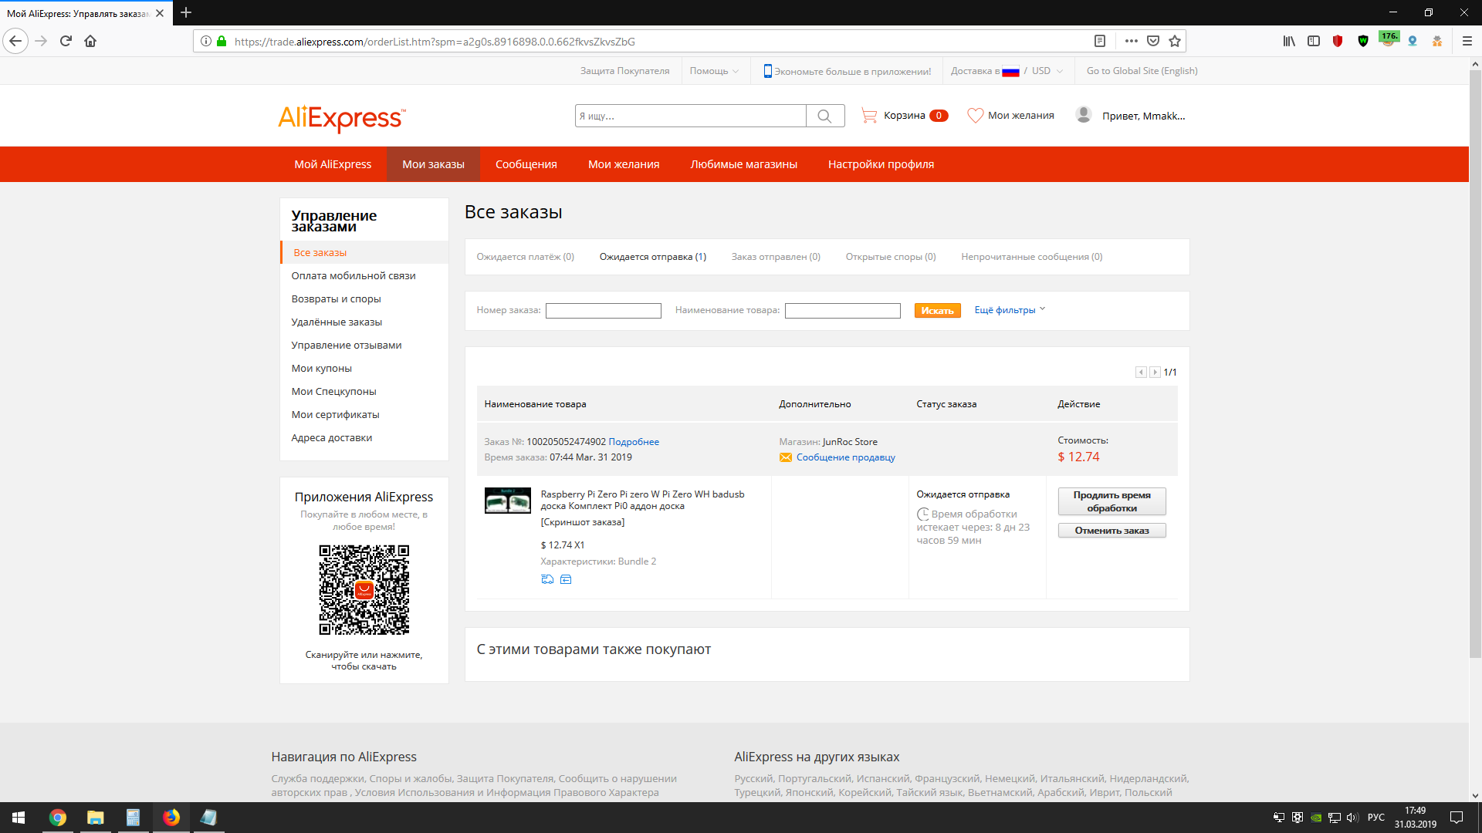The image size is (1482, 833).
Task: Go to Любимые магазины tab
Action: pyautogui.click(x=744, y=164)
